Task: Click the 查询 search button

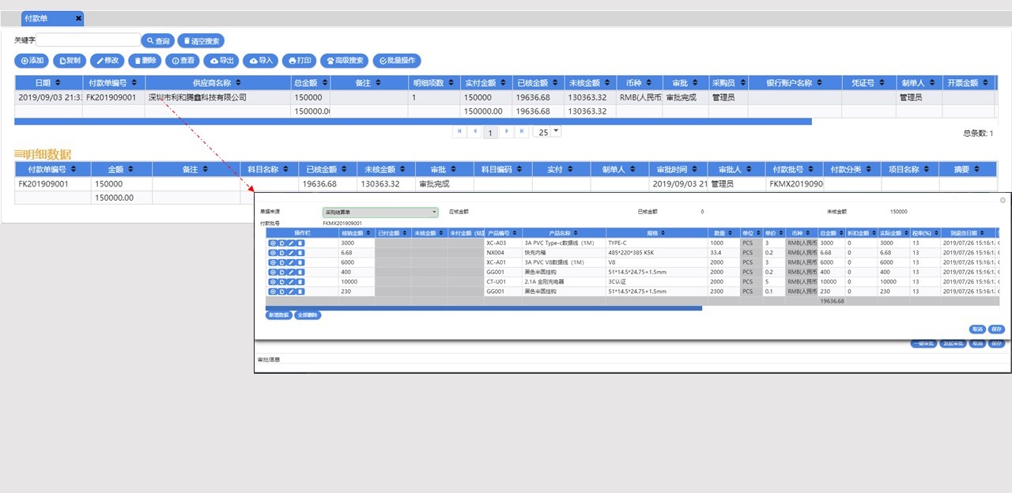Action: click(157, 40)
